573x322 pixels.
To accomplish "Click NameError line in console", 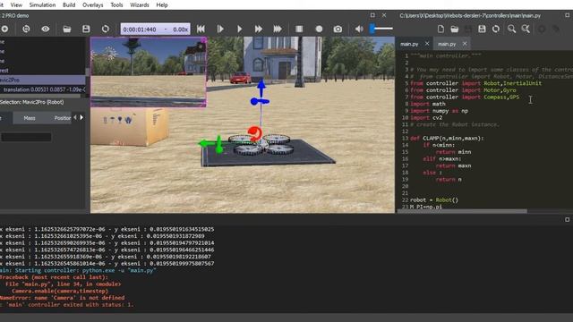I will (63, 298).
